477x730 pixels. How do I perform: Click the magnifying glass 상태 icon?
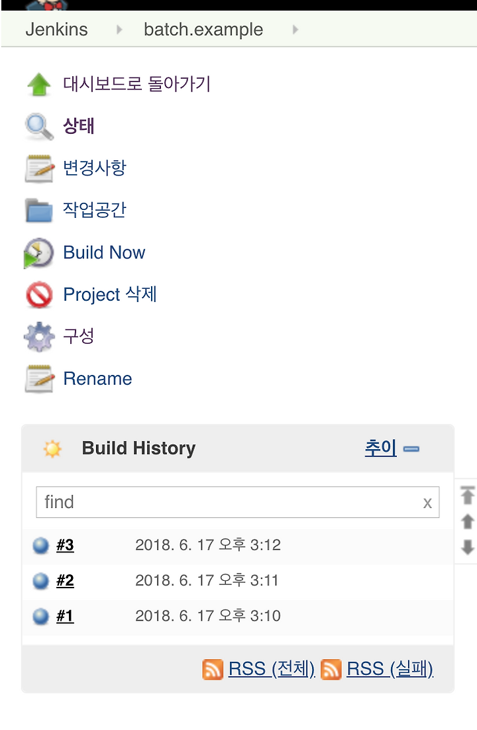[x=39, y=126]
